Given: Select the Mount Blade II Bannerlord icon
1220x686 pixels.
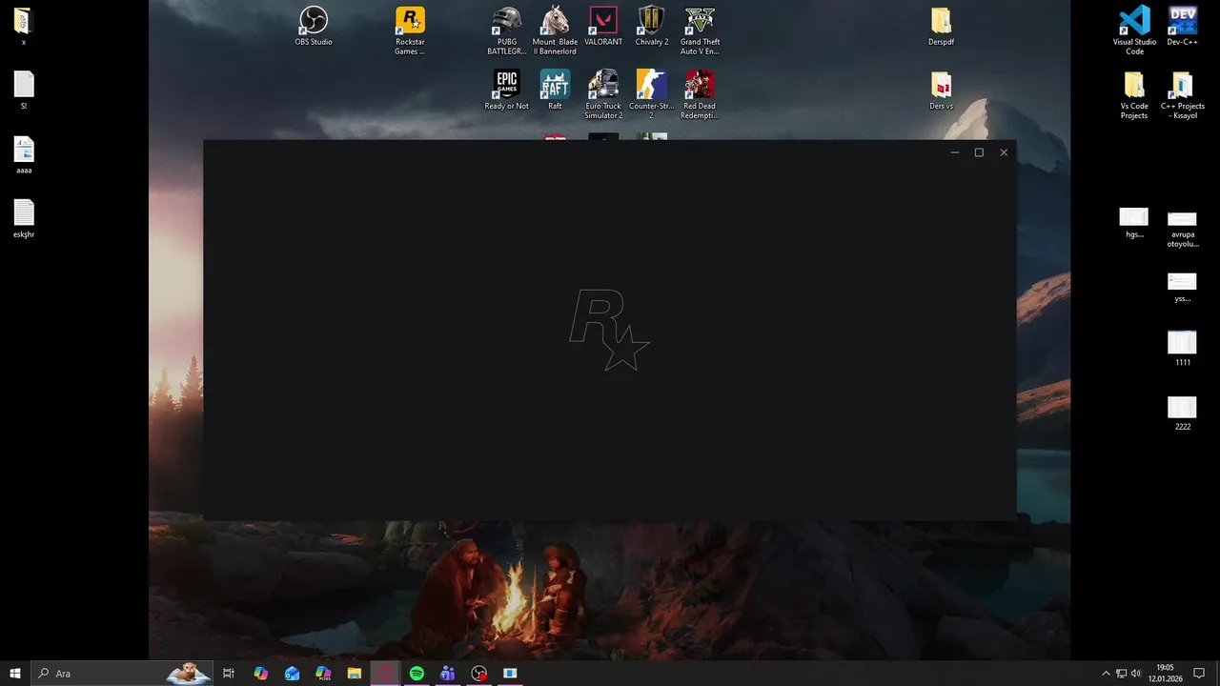Looking at the screenshot, I should 555,30.
